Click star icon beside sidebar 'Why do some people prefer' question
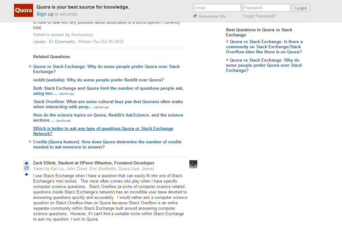Screen dimensions: 342x226 (x=227, y=60)
